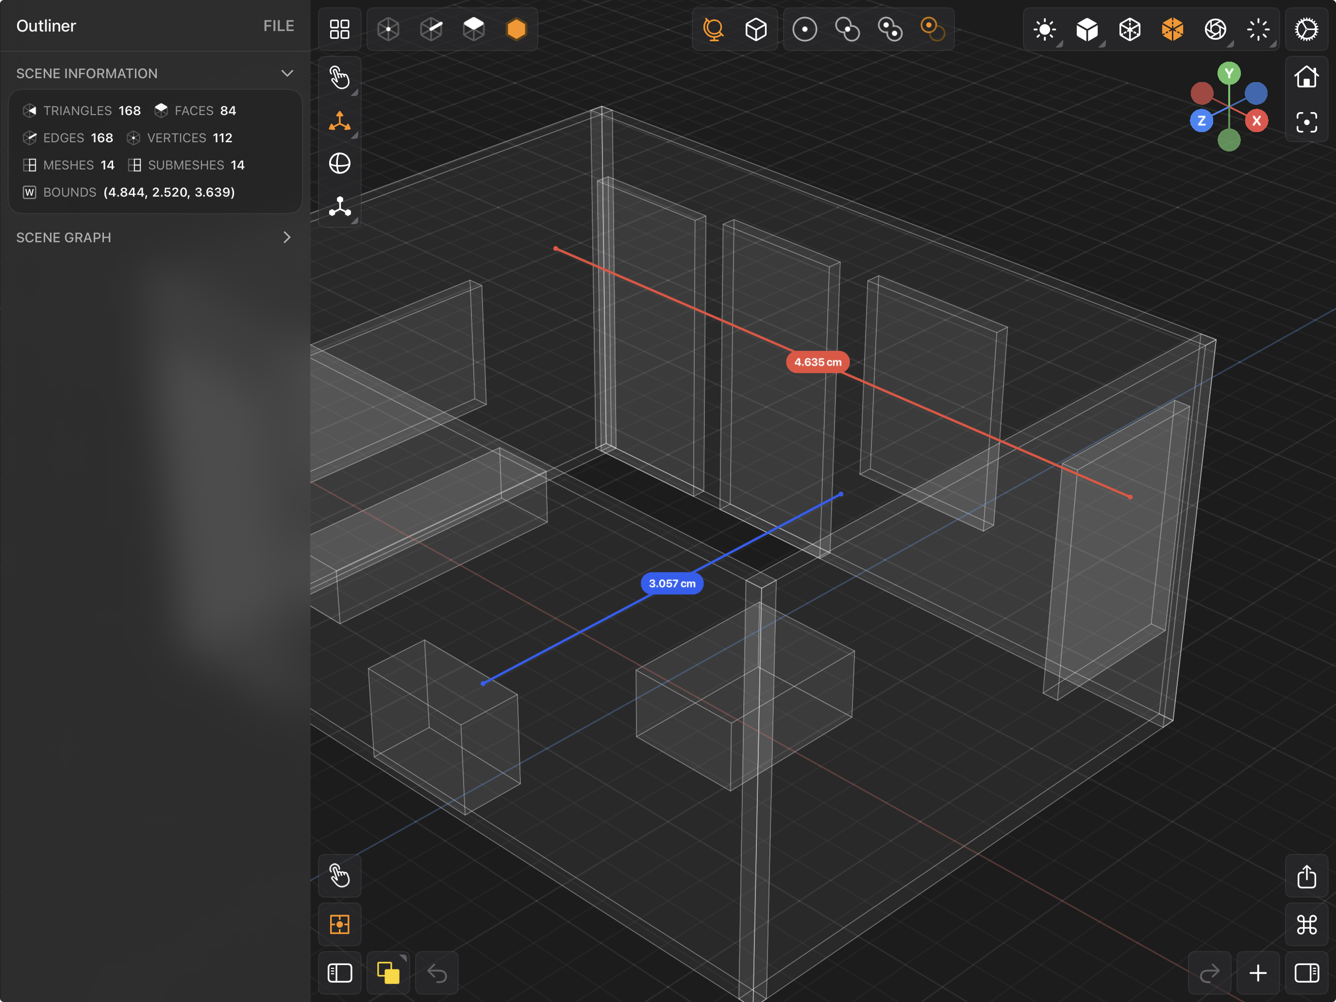Select vertex selection mode icon
The width and height of the screenshot is (1336, 1002).
(x=388, y=29)
